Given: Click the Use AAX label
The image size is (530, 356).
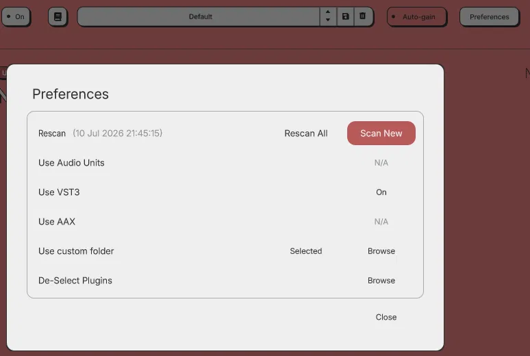Looking at the screenshot, I should click(x=57, y=221).
